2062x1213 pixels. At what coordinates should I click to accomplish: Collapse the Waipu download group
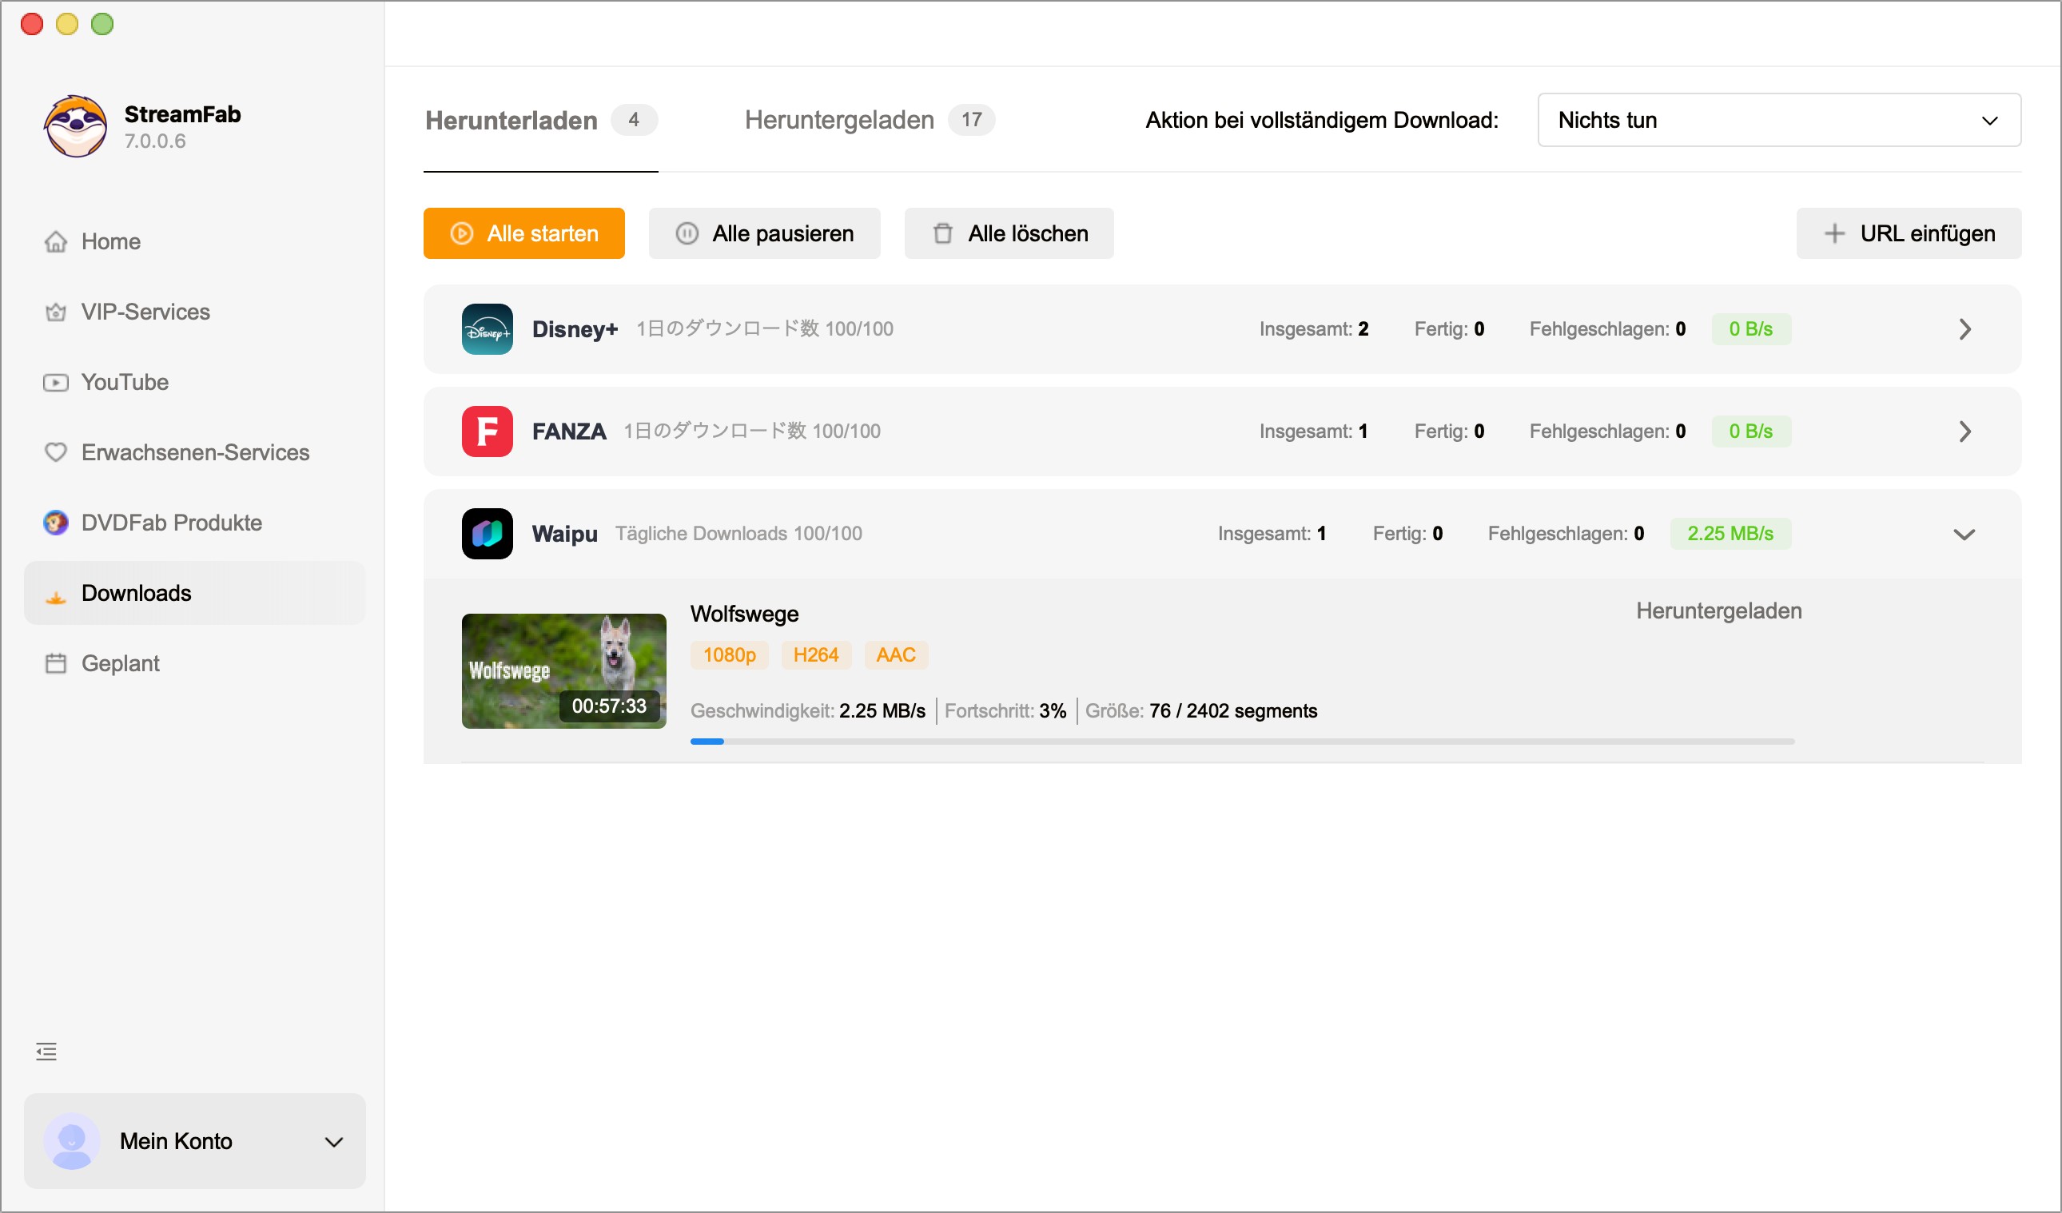(x=1964, y=535)
